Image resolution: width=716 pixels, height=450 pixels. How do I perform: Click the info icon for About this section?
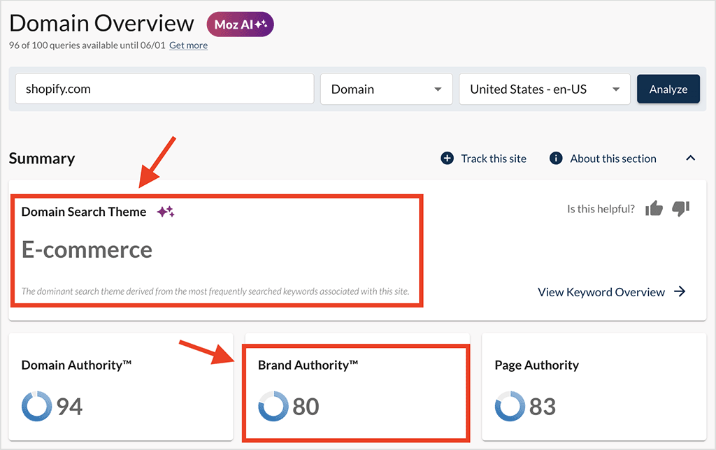pyautogui.click(x=556, y=159)
